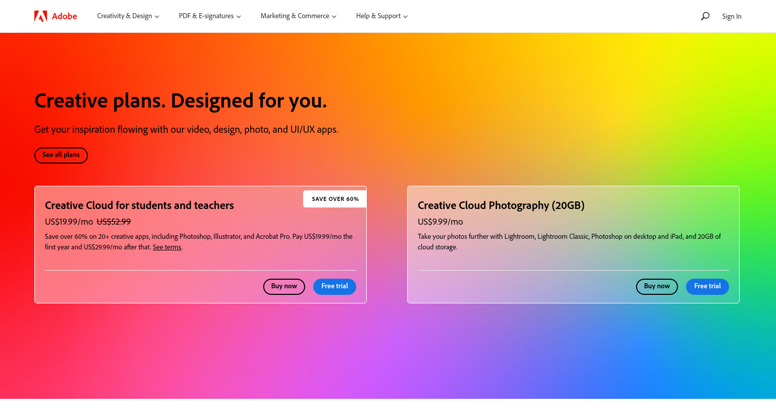Click the See all plans button
Viewport: 776px width, 416px height.
point(61,155)
